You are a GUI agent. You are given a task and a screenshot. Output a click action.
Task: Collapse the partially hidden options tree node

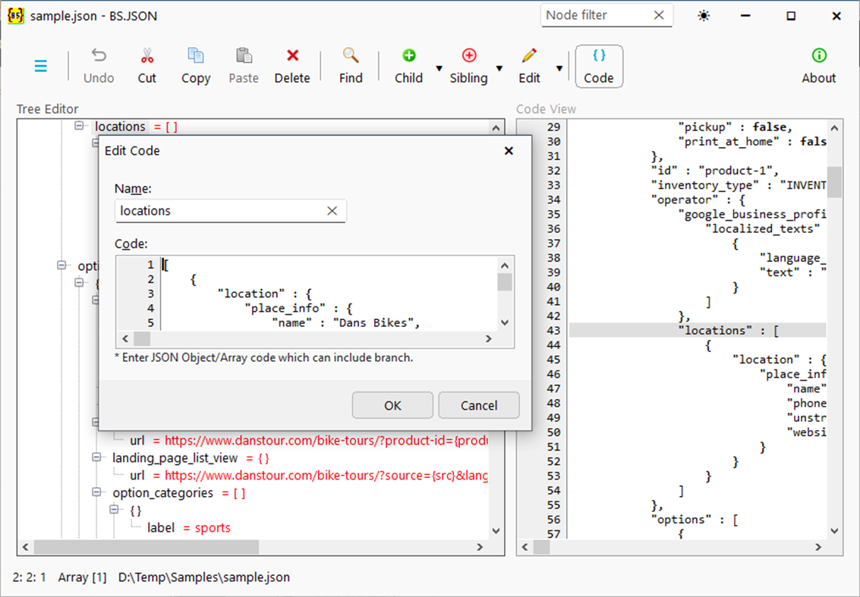pyautogui.click(x=61, y=266)
